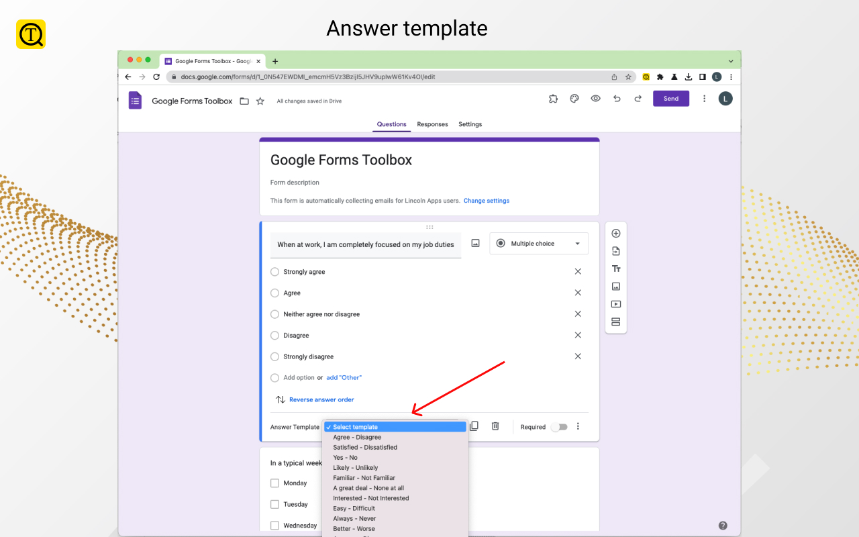Star the Google Forms Toolbox form

click(x=260, y=101)
